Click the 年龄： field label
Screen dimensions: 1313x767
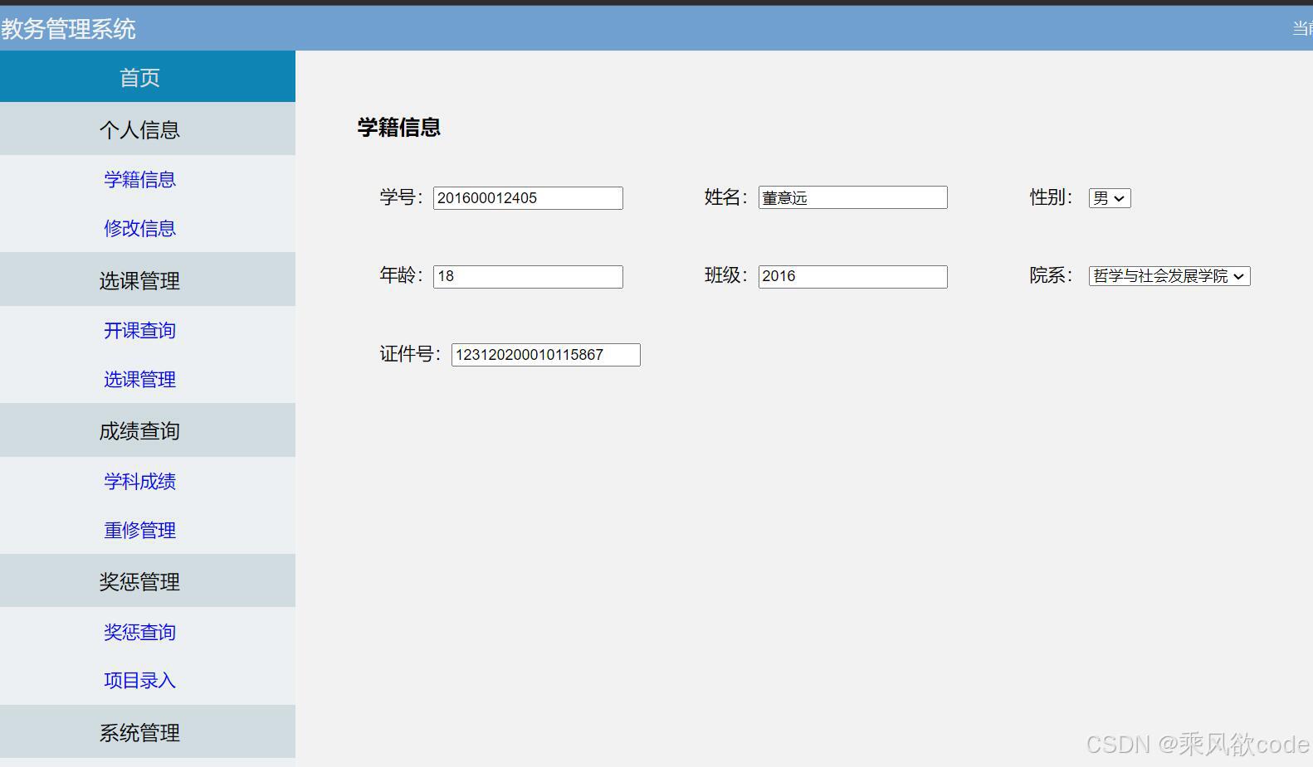click(402, 275)
